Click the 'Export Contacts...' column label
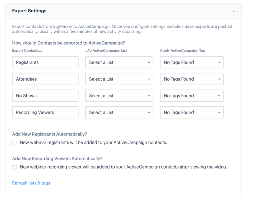The image size is (255, 202). [x=27, y=50]
